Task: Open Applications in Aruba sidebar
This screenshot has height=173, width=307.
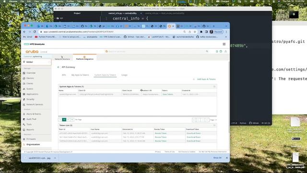Action: coord(32,94)
